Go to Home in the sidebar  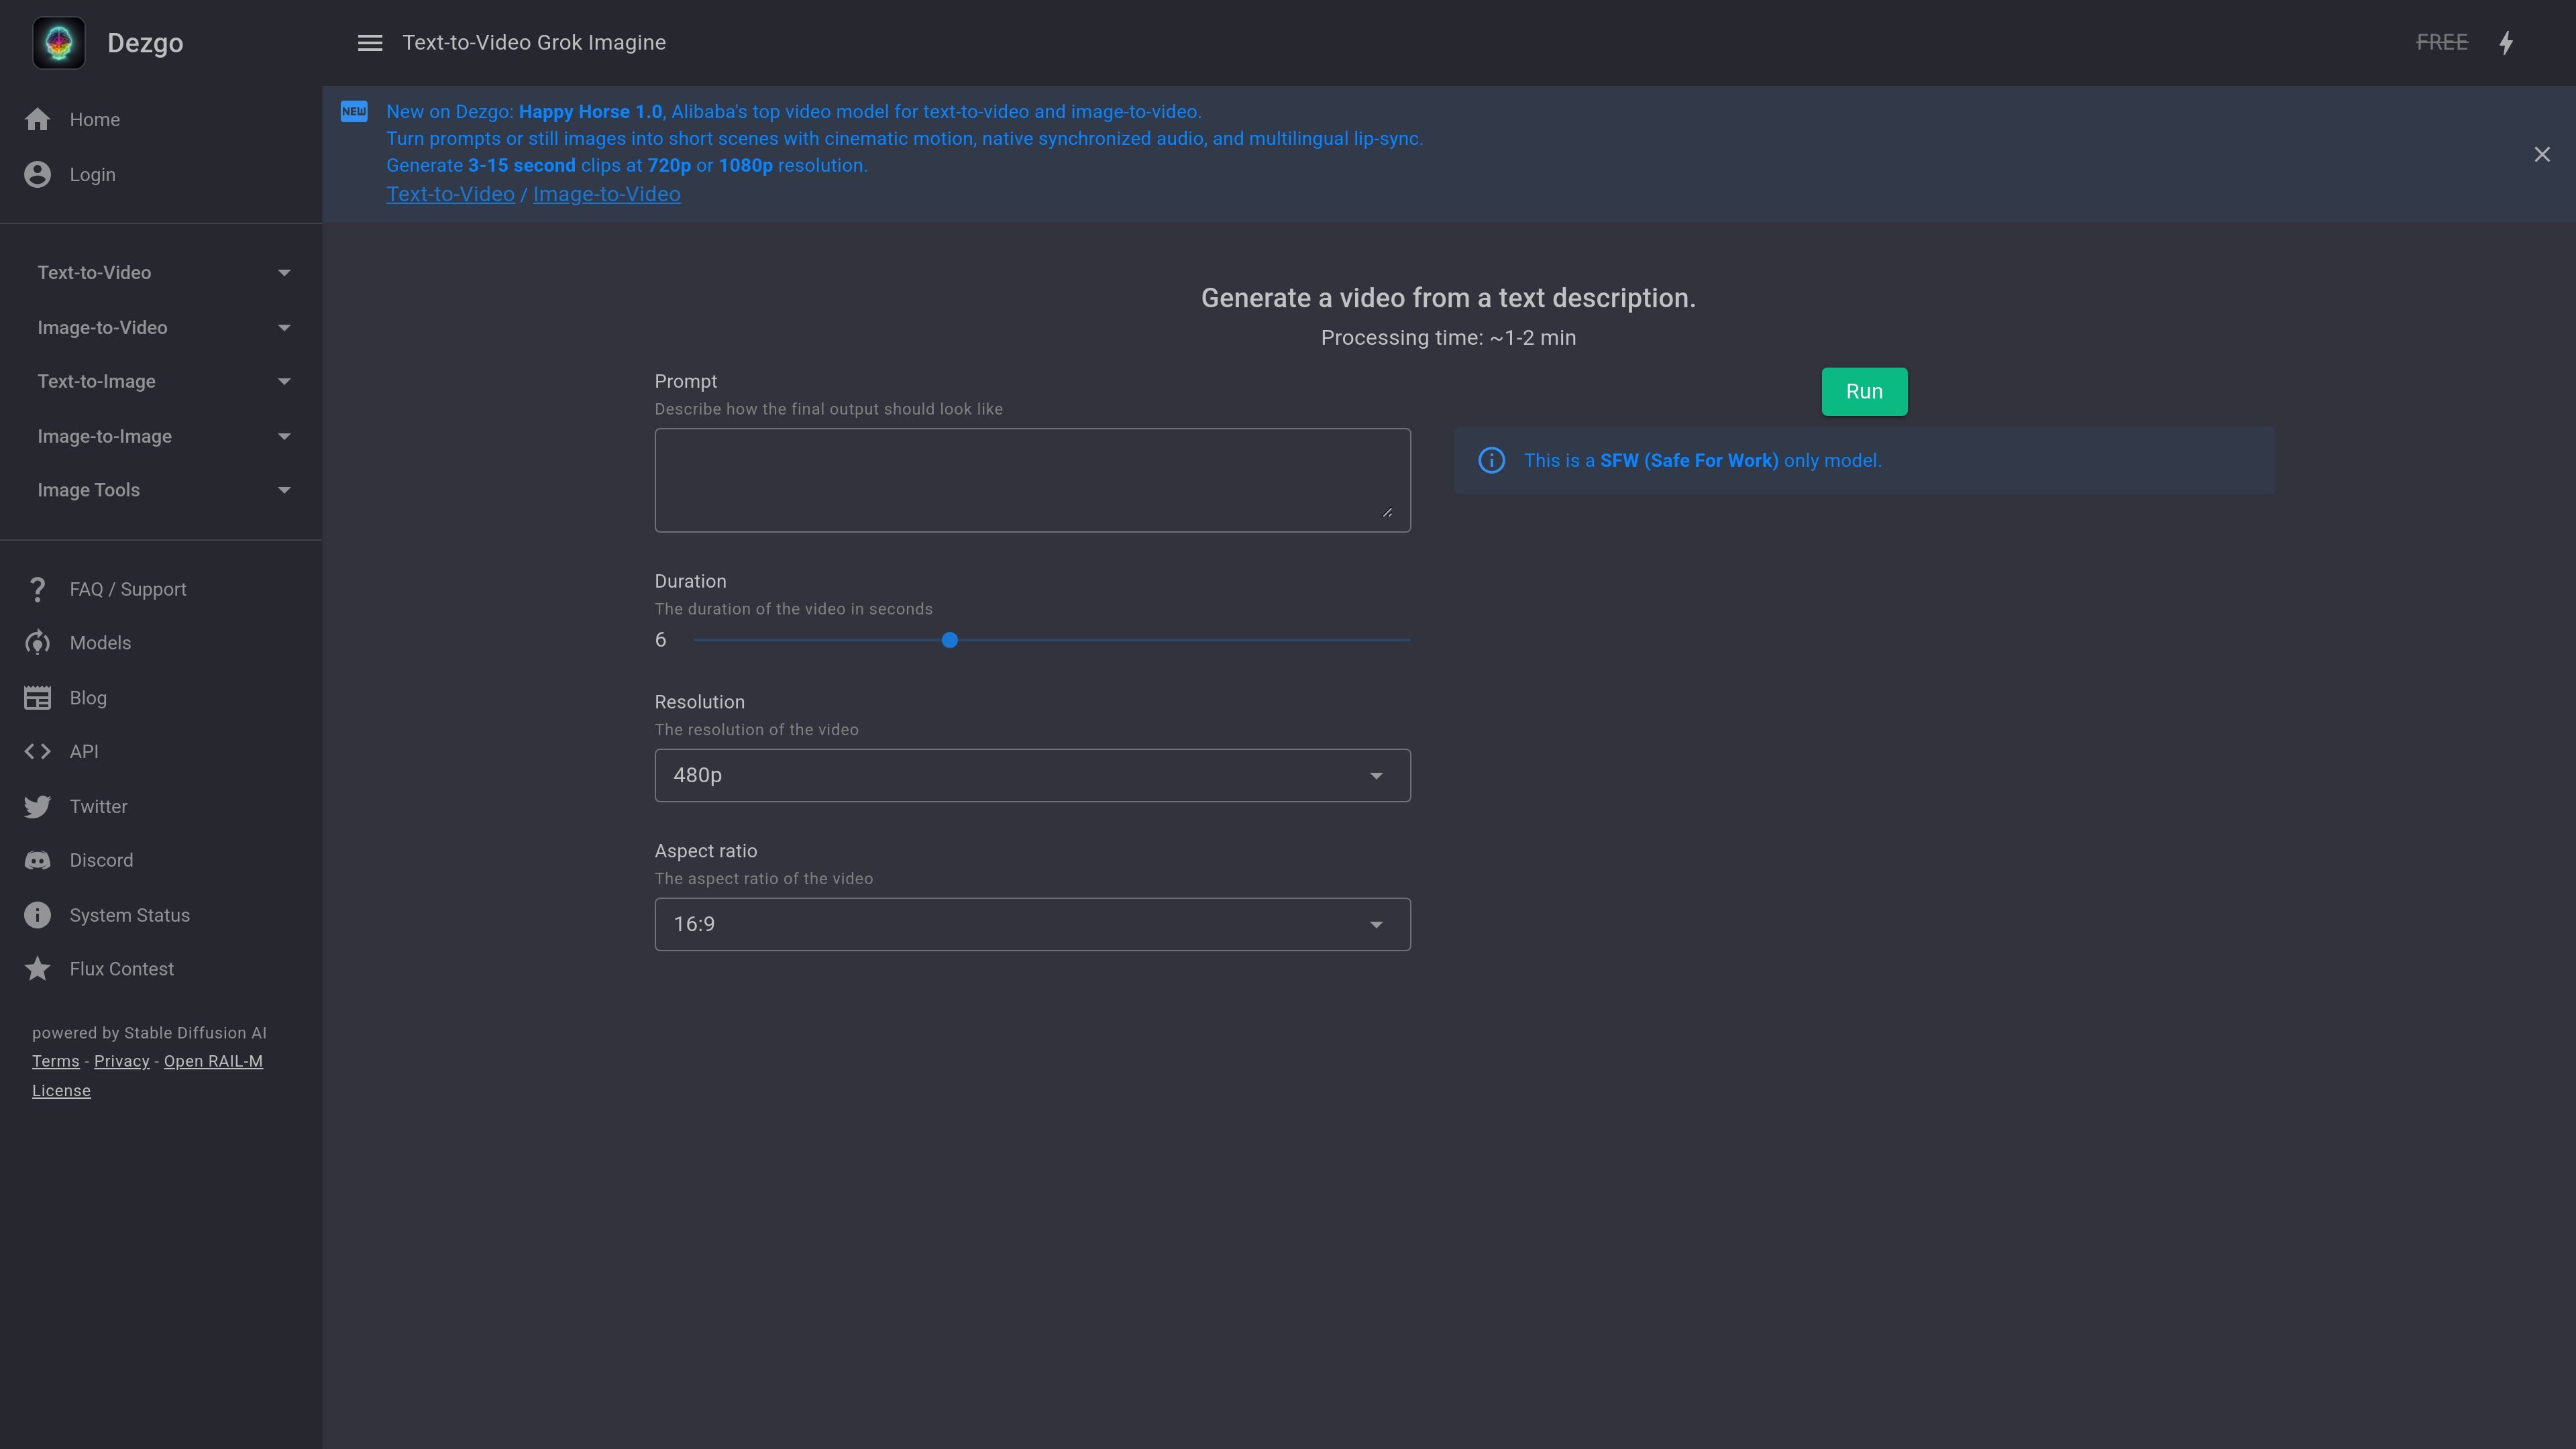click(161, 120)
